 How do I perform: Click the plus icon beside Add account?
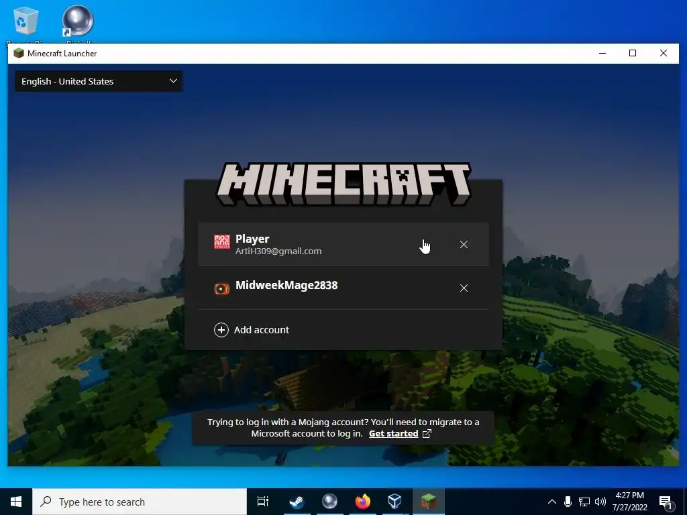[221, 330]
